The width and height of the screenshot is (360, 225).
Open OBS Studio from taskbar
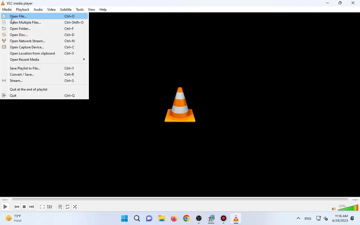(199, 219)
